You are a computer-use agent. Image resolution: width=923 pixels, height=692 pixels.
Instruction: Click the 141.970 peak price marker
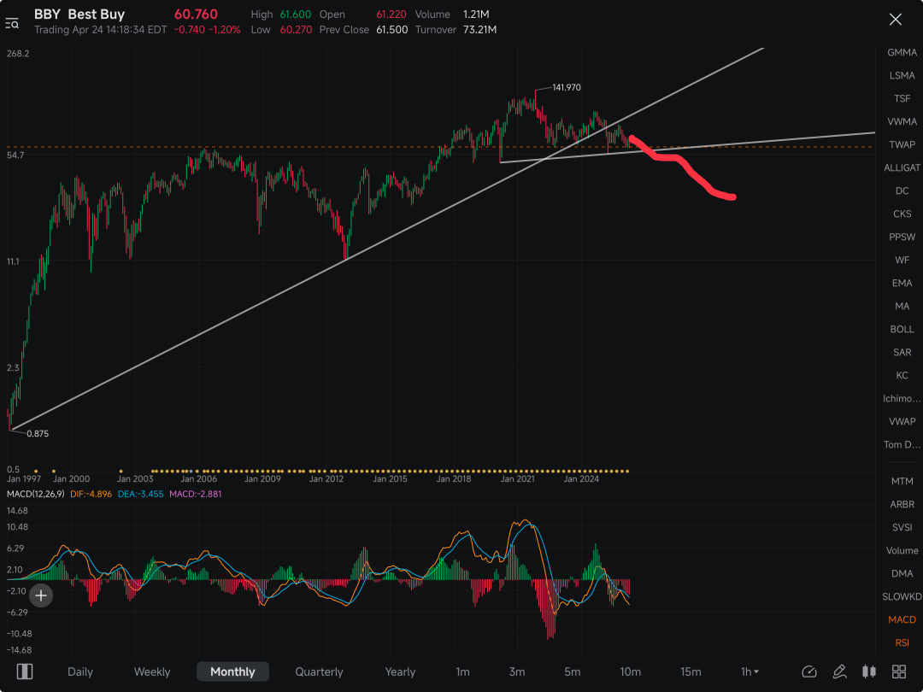click(x=567, y=87)
